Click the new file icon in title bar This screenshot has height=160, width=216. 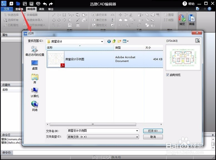click(x=11, y=4)
